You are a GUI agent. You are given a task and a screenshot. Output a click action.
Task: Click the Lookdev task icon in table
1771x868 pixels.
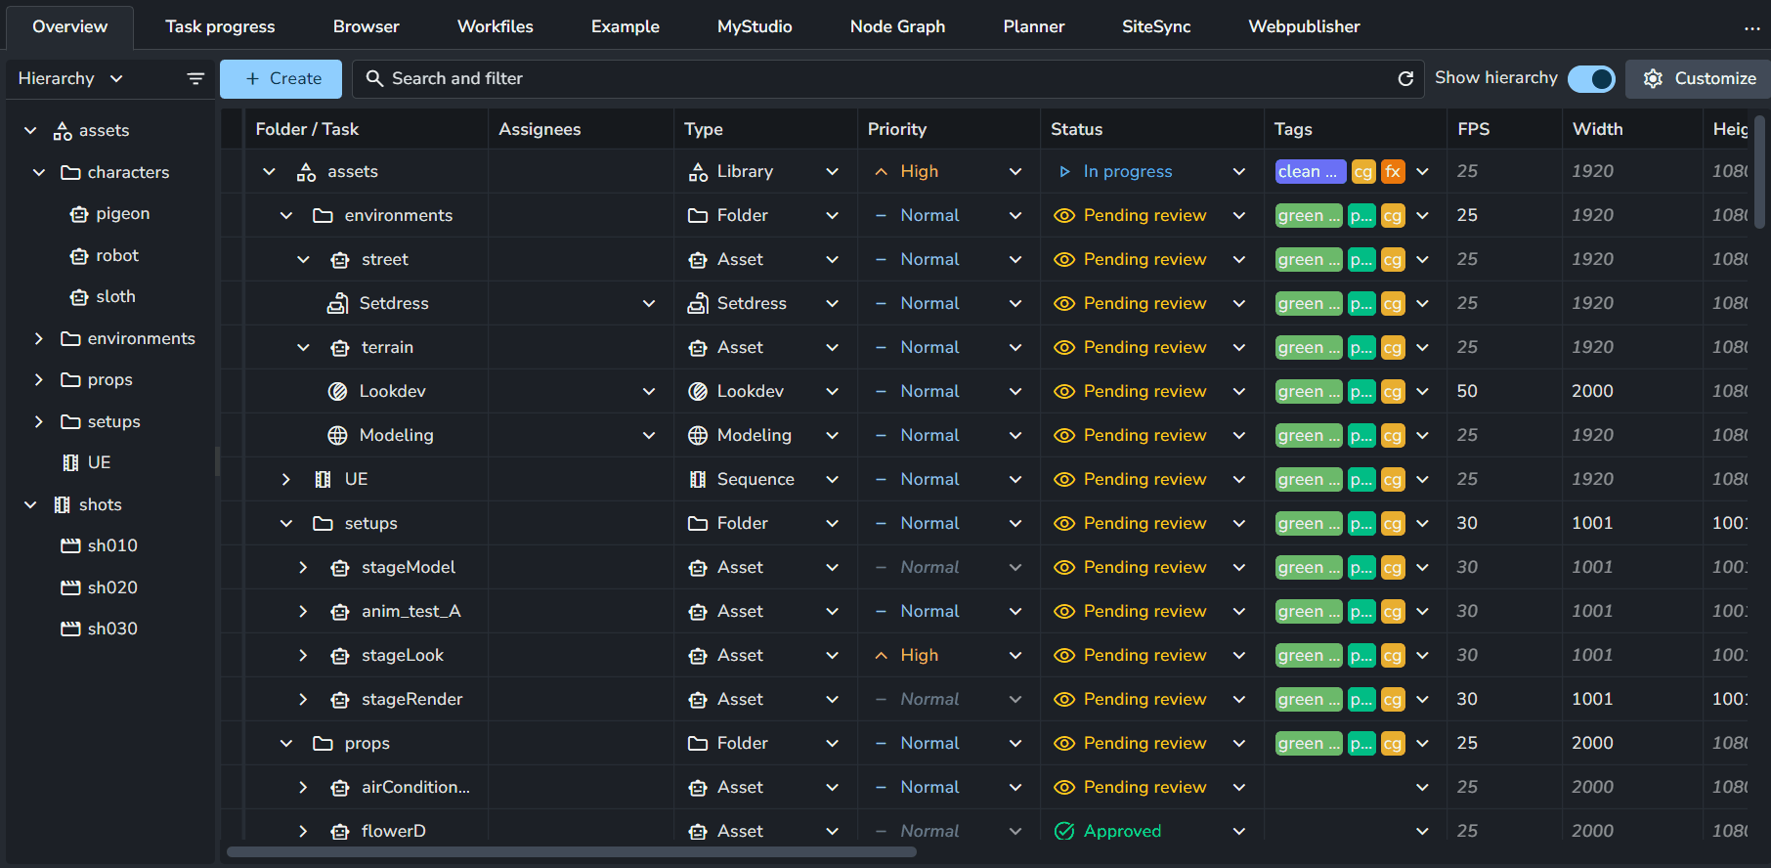click(x=337, y=391)
